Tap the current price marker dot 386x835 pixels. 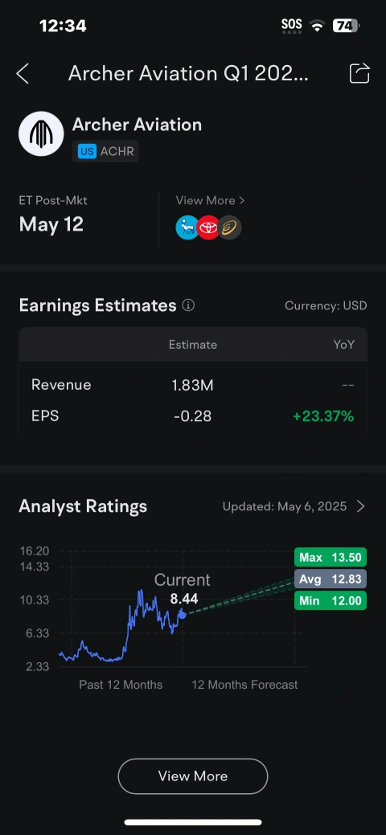point(183,614)
